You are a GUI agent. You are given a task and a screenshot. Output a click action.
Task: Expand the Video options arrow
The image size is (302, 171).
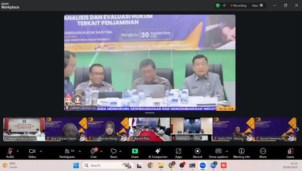click(41, 151)
